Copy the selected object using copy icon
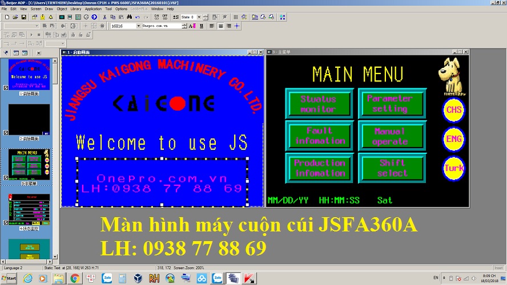 click(112, 17)
